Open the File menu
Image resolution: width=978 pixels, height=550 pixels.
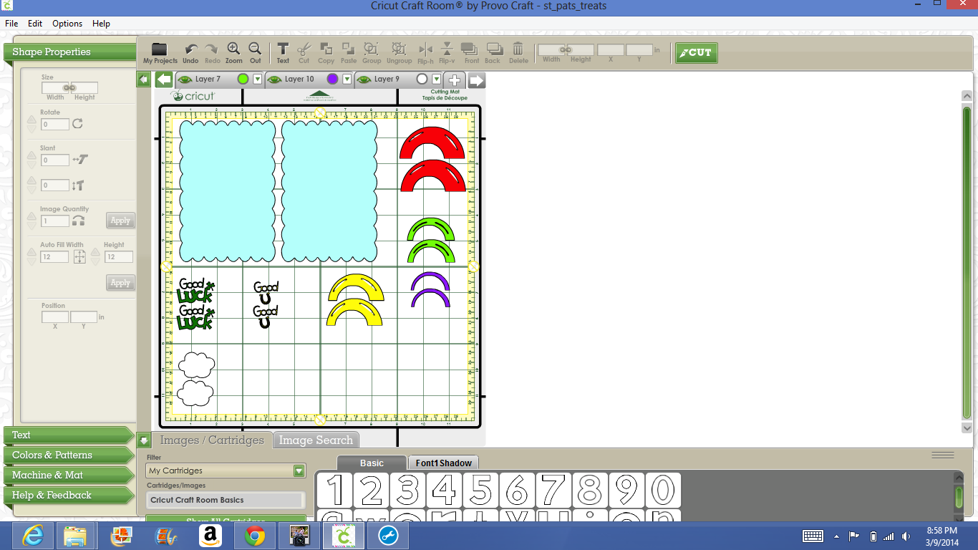(x=11, y=24)
